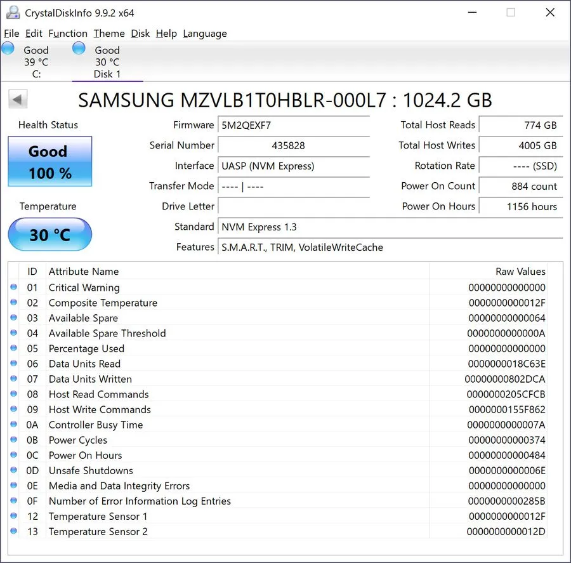Screen dimensions: 571x563
Task: Click status dot of Host Write Commands row
Action: pos(13,409)
